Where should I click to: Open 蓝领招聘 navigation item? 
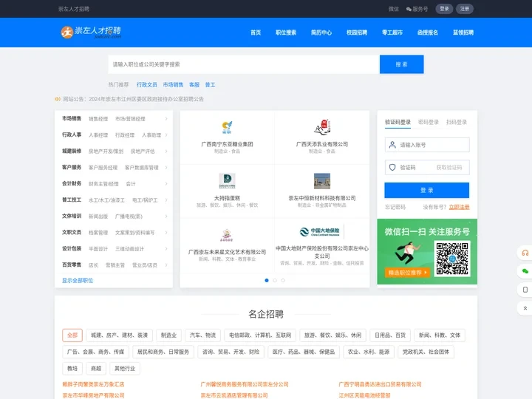pos(463,33)
